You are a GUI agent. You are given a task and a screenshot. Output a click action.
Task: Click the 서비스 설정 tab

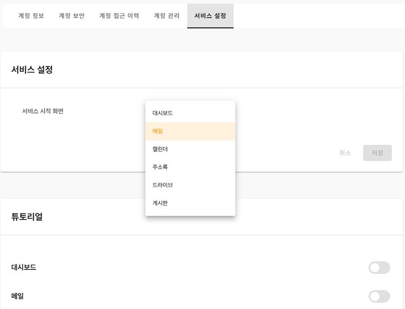pyautogui.click(x=210, y=16)
